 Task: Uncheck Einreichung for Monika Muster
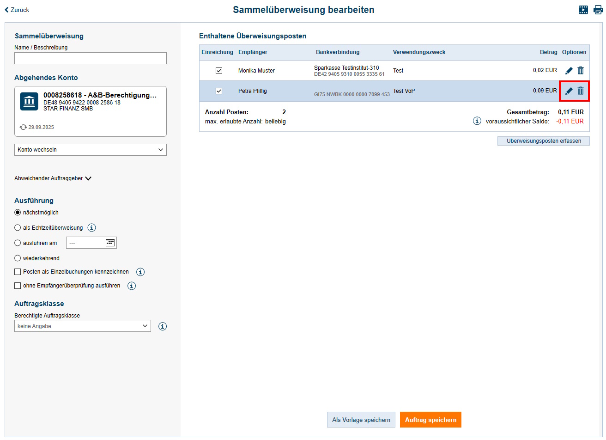[219, 70]
